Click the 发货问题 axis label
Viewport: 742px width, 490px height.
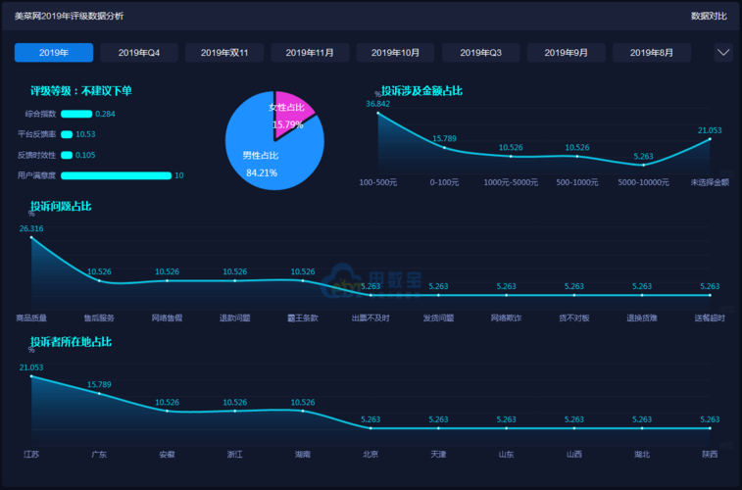coord(438,318)
